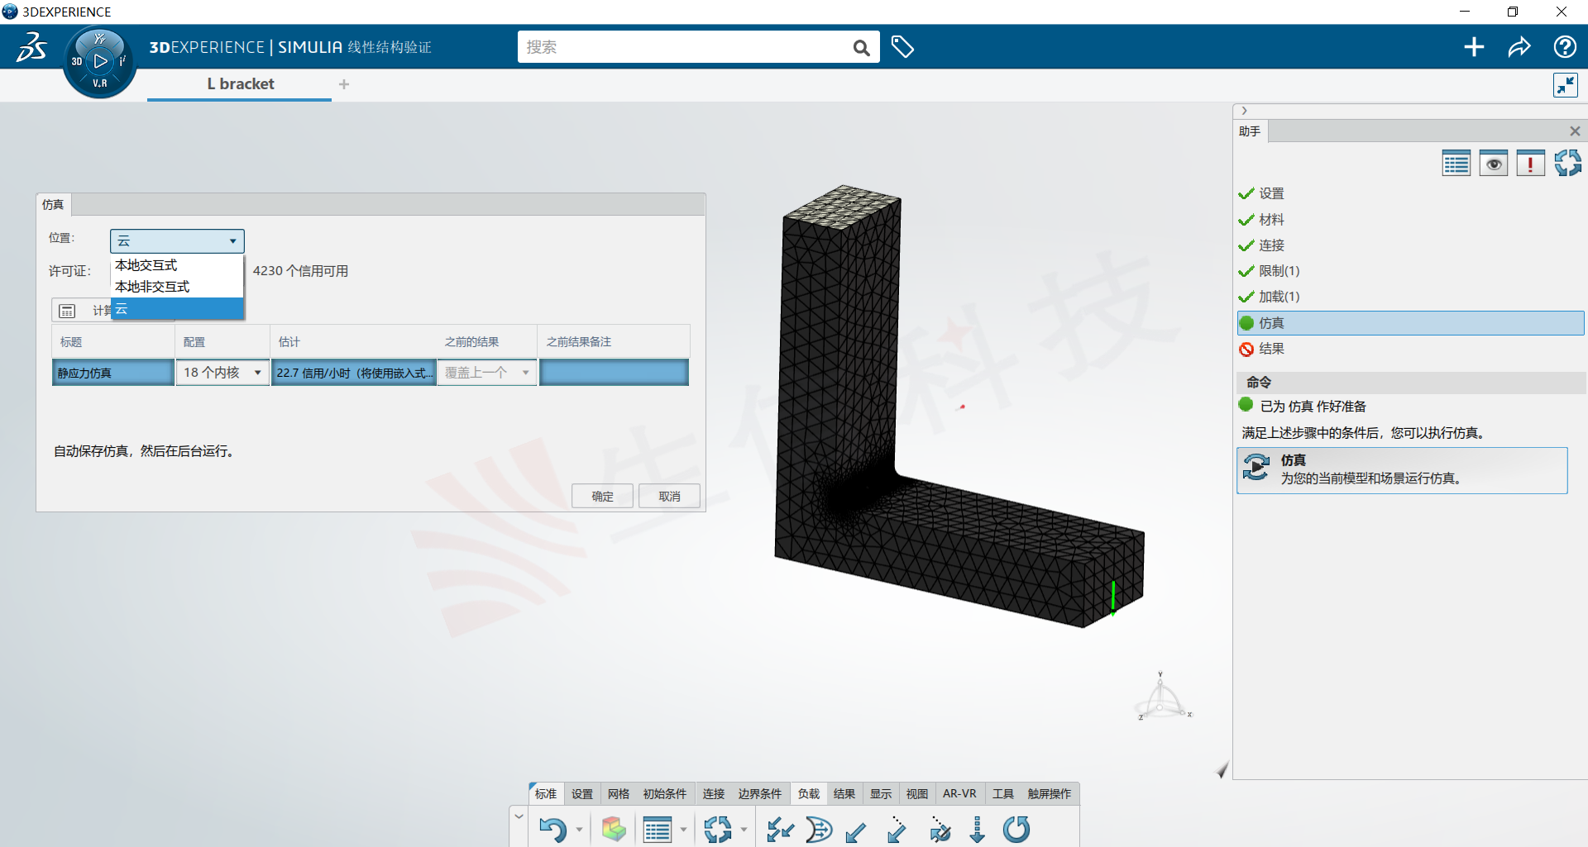The height and width of the screenshot is (847, 1588).
Task: Click the feature manager table icon in toolbar
Action: 658,829
